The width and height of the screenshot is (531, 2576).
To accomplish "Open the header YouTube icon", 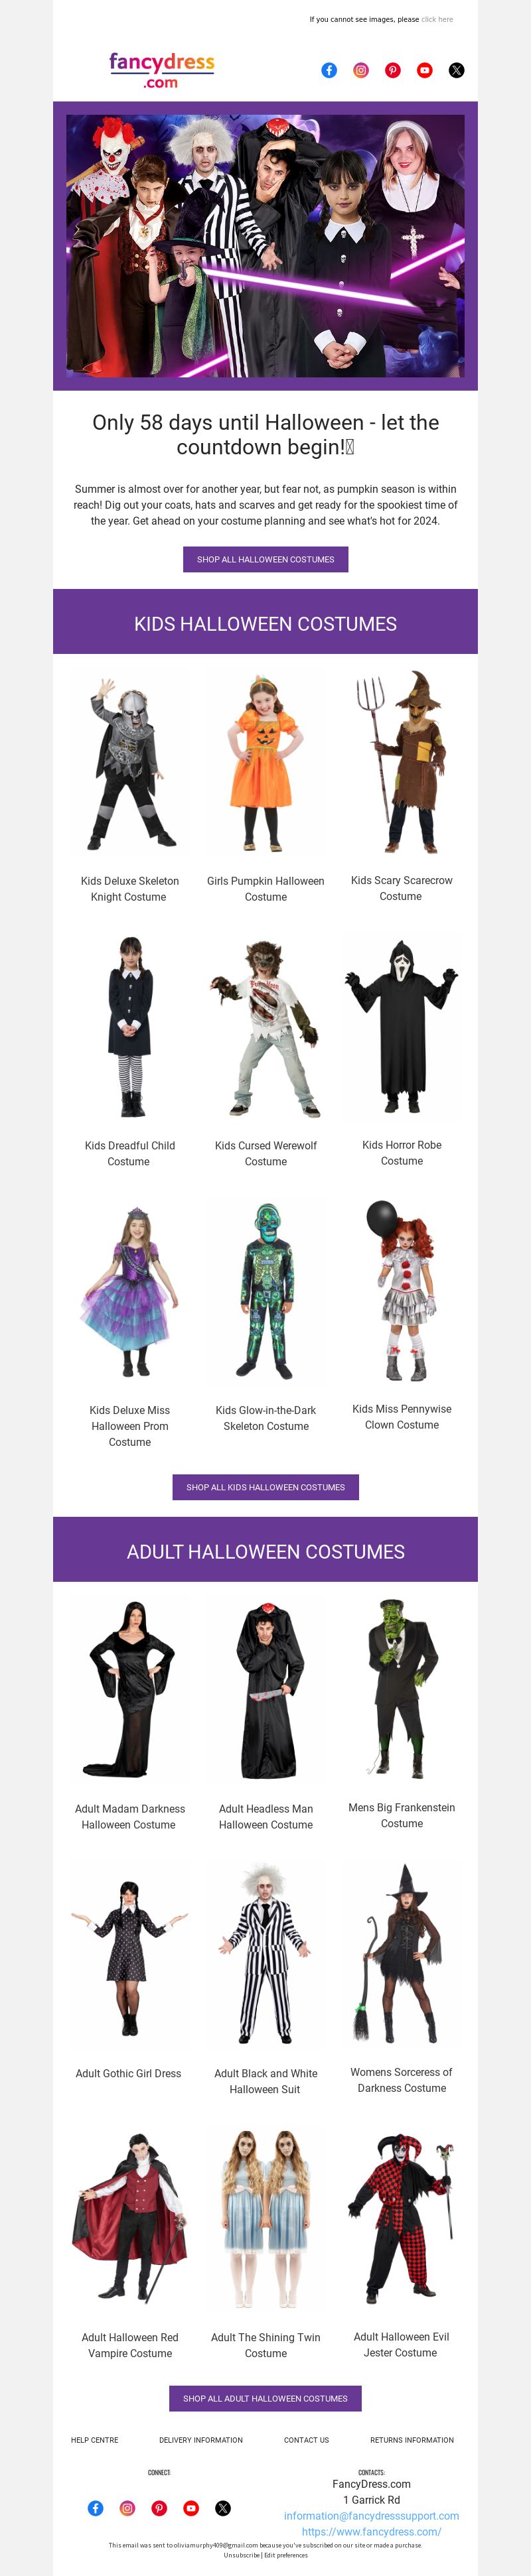I will 425,70.
